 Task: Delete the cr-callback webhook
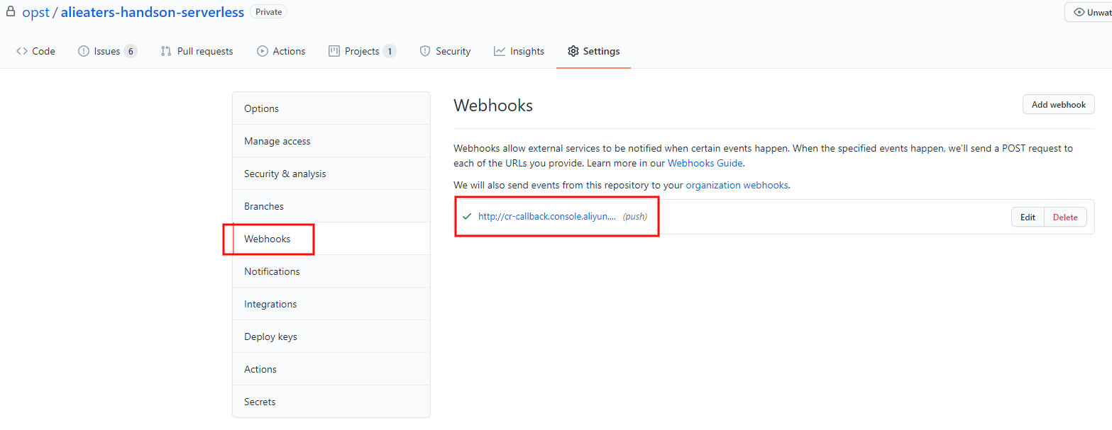1065,217
